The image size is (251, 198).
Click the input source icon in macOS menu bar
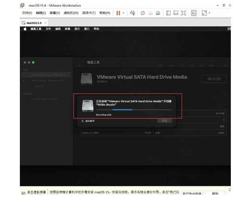229,29
